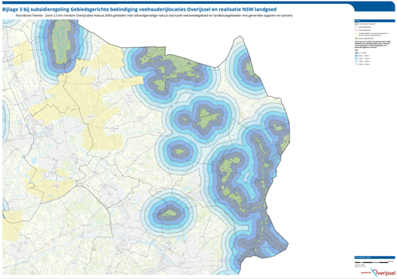Select the green Natura 2000 legend swatch
397x279 pixels.
coord(356,39)
